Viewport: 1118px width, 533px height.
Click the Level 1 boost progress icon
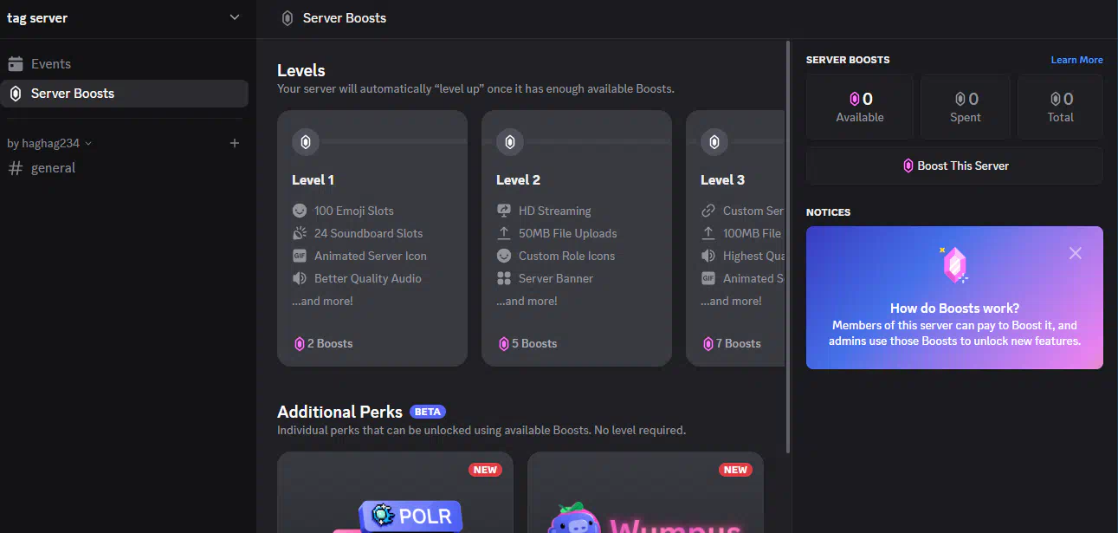point(306,141)
